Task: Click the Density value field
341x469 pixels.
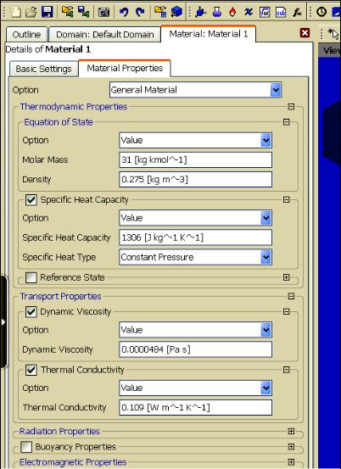Action: click(196, 180)
